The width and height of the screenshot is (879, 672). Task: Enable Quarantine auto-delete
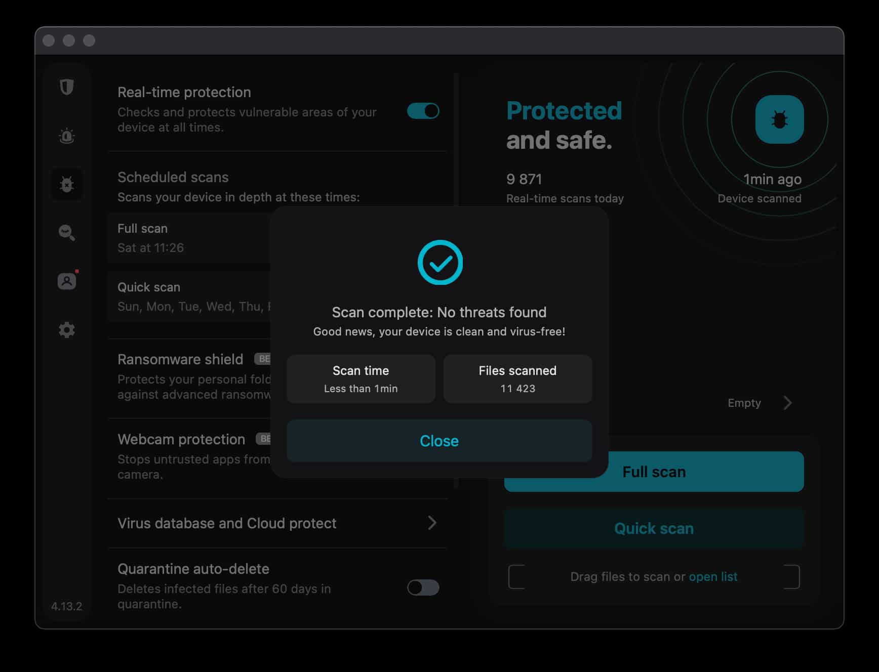pyautogui.click(x=423, y=588)
